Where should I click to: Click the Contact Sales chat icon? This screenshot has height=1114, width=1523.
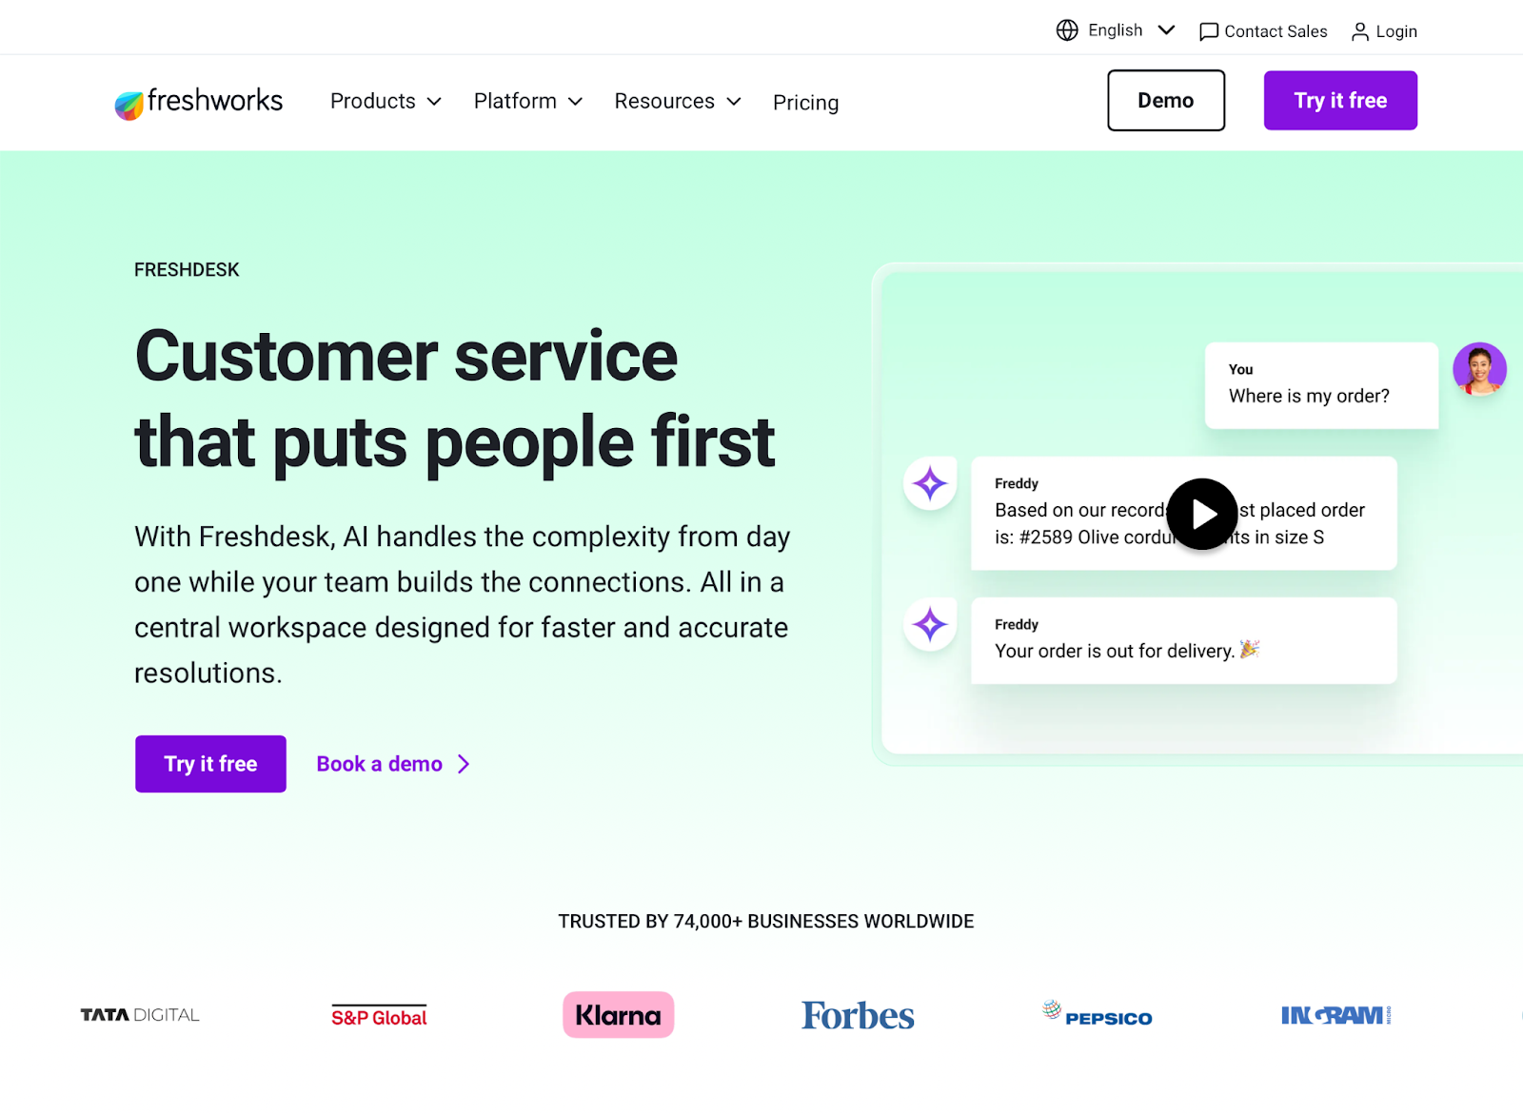pyautogui.click(x=1209, y=31)
